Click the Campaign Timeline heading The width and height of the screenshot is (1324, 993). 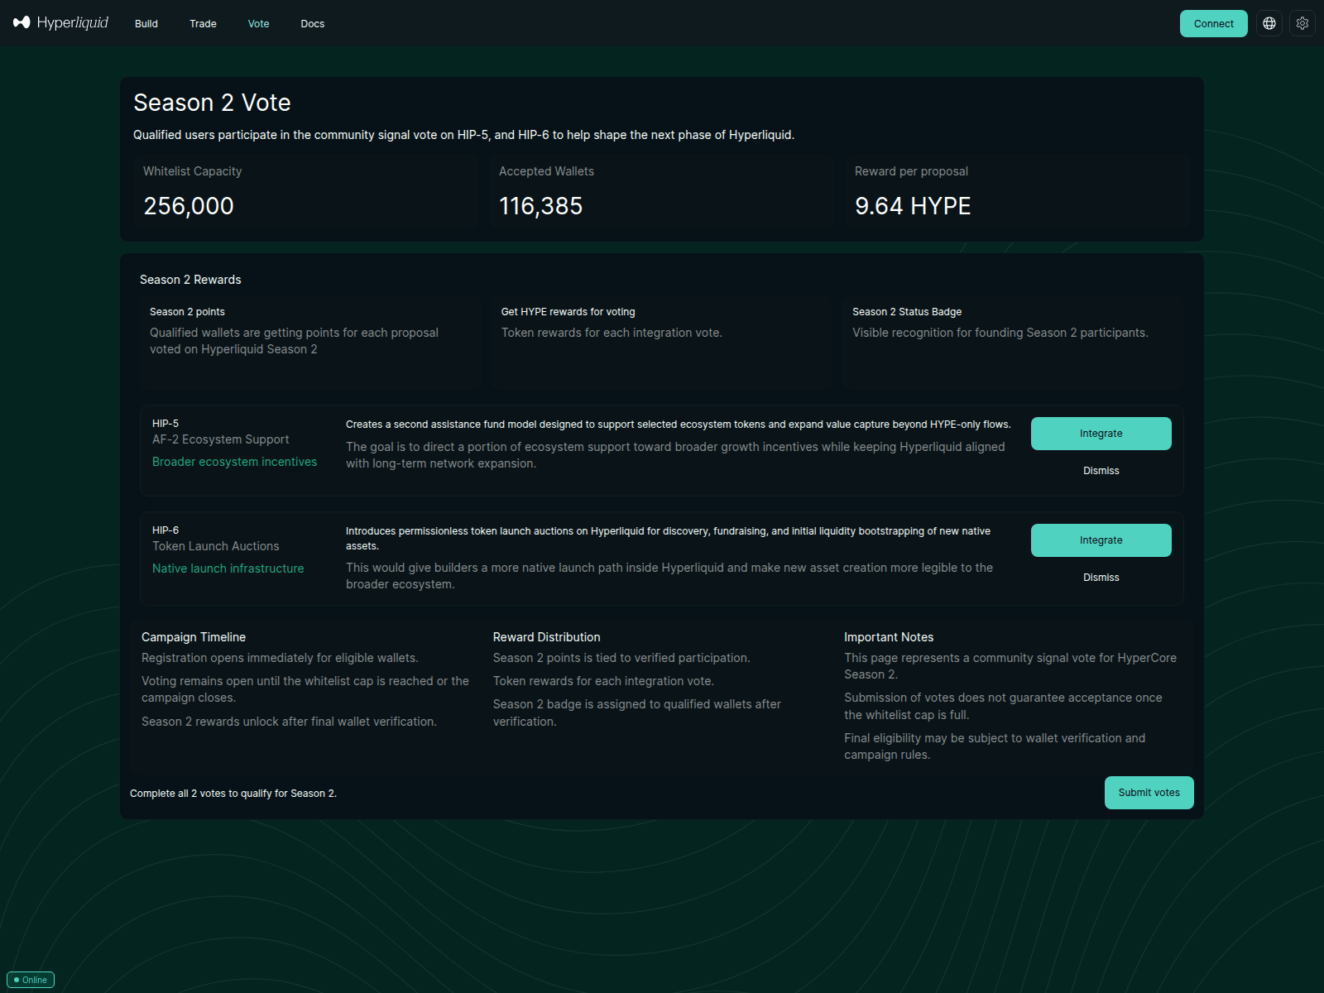[x=194, y=637]
